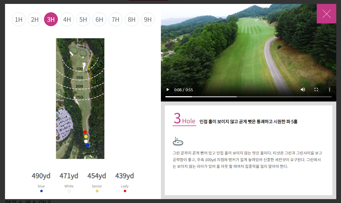
Task: Click the 4H hole button
Action: 67,19
